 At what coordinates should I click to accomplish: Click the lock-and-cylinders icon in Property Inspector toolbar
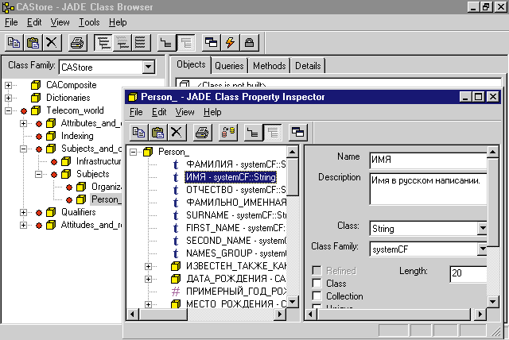click(228, 133)
